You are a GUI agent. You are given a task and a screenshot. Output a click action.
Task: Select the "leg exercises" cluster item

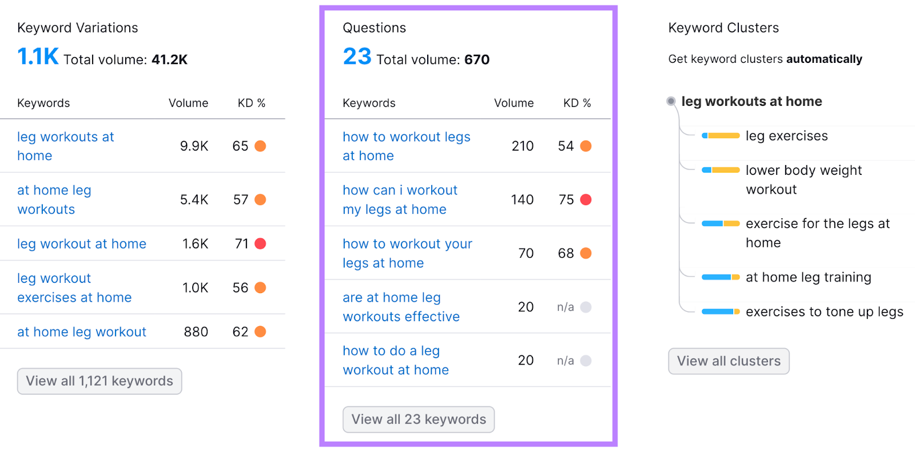click(786, 136)
